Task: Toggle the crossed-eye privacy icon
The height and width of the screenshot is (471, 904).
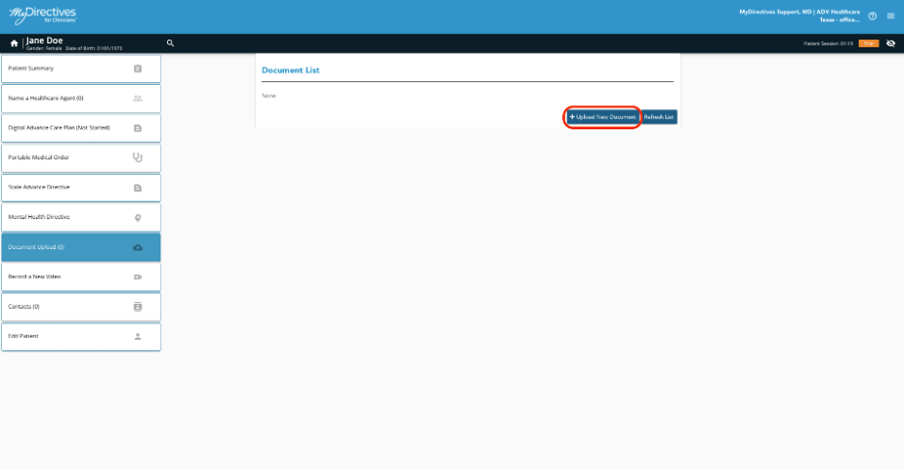Action: point(890,43)
